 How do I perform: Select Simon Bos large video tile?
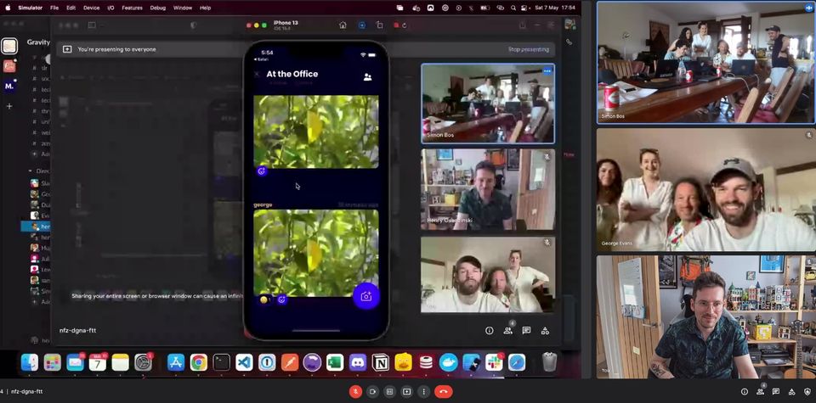(706, 62)
